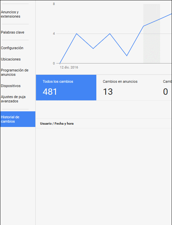
Task: Open the Configuración sidebar item
Action: click(x=12, y=48)
